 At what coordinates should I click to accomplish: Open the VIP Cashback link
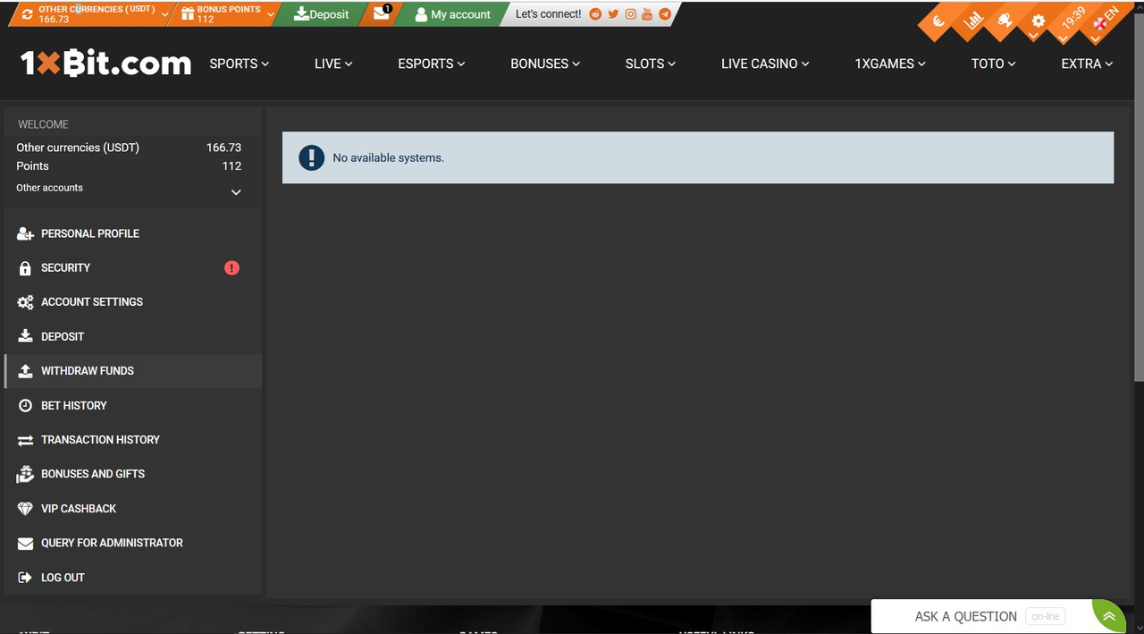click(x=79, y=509)
